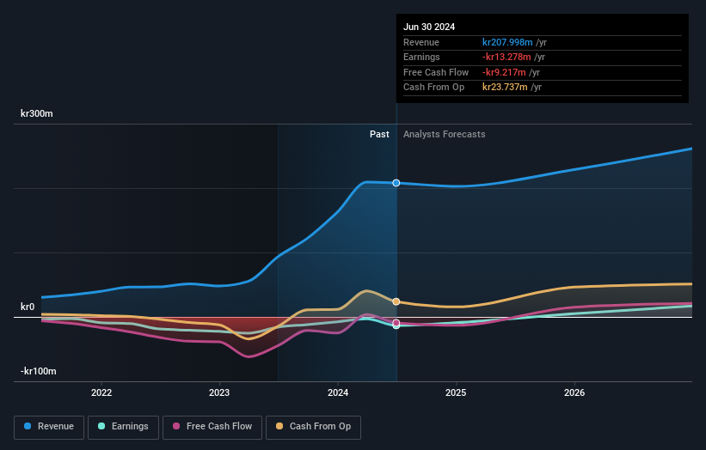Screen dimensions: 706x450
Task: Click the Analysts Forecasts label
Action: click(445, 135)
